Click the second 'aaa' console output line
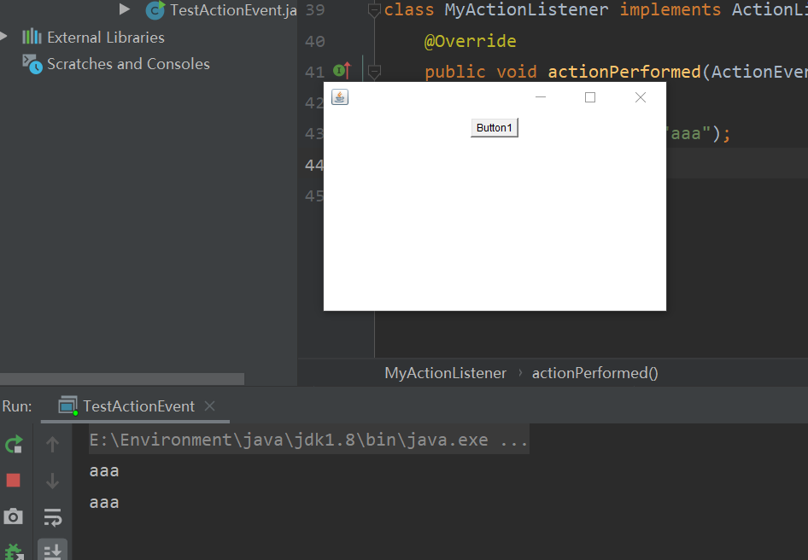Image resolution: width=808 pixels, height=560 pixels. [104, 503]
